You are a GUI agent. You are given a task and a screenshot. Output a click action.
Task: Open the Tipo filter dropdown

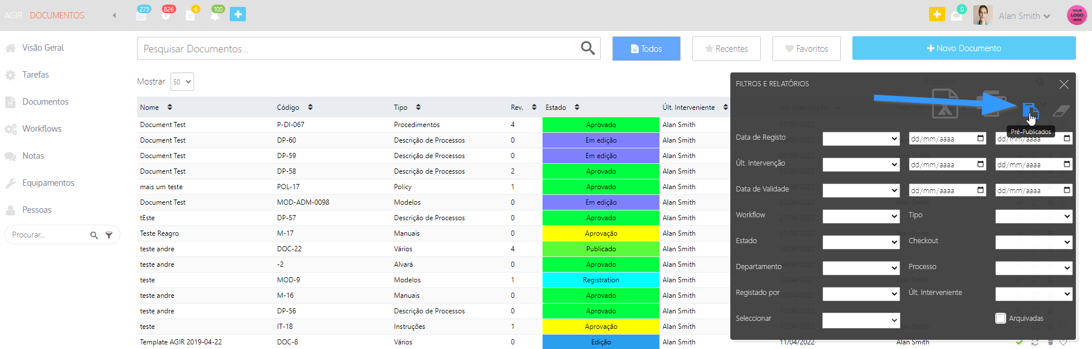[1034, 216]
